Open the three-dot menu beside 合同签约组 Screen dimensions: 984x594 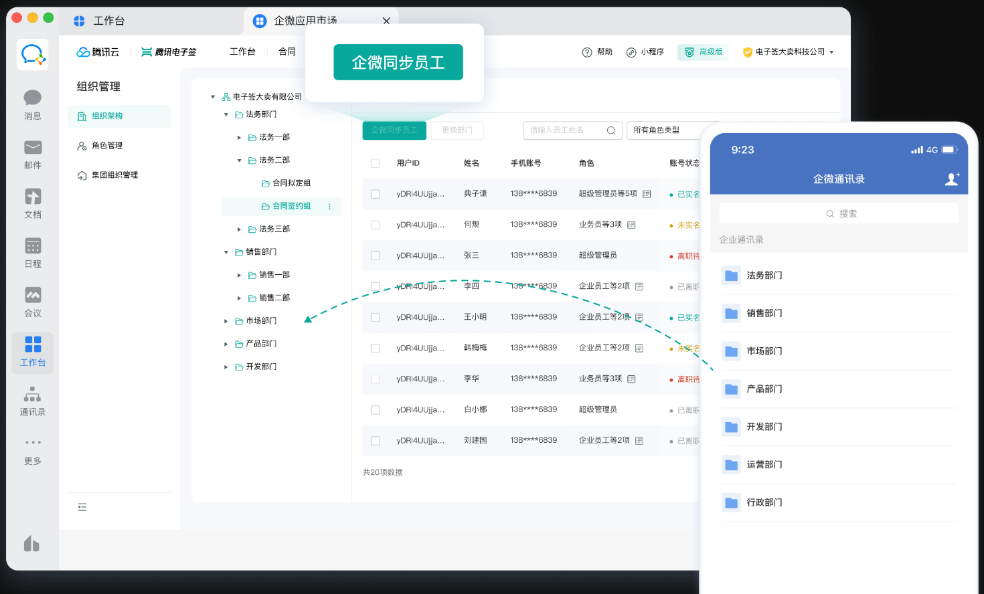(329, 207)
